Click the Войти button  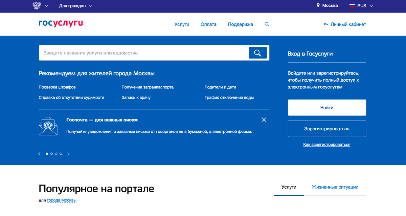[327, 108]
